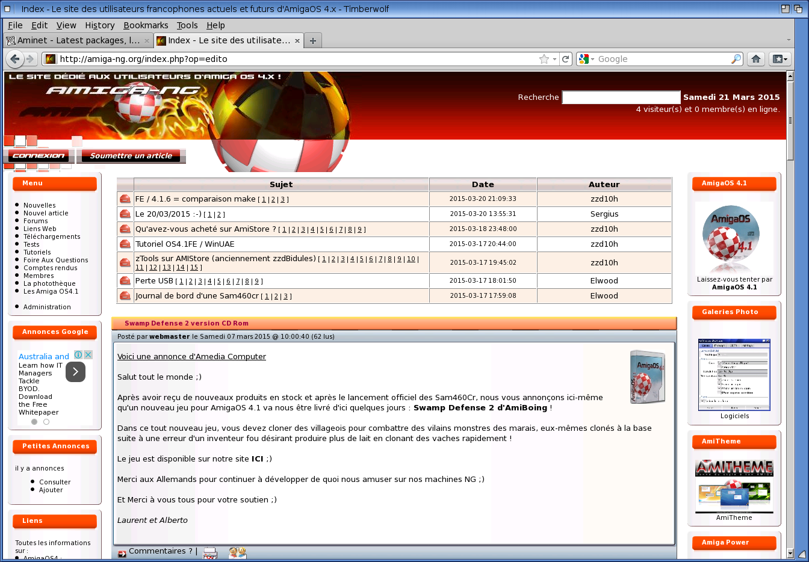
Task: Go to the browser home page icon
Action: [x=756, y=59]
